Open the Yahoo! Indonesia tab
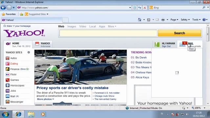Image resolution: width=210 pixels, height=118 pixels. pos(42,45)
